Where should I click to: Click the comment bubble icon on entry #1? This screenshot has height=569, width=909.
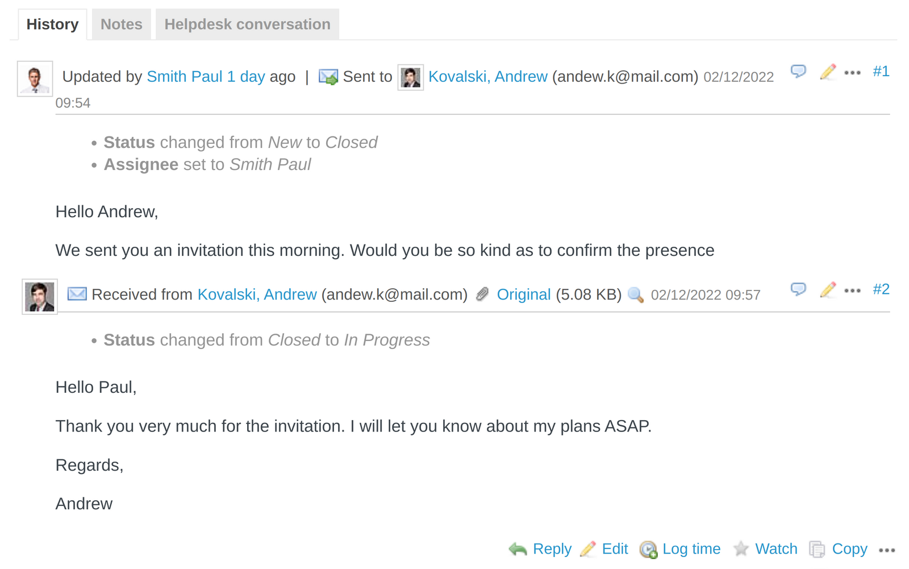coord(798,72)
